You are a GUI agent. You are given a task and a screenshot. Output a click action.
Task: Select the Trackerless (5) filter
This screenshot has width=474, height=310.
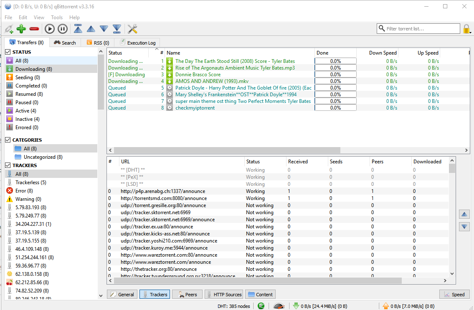tap(51, 182)
